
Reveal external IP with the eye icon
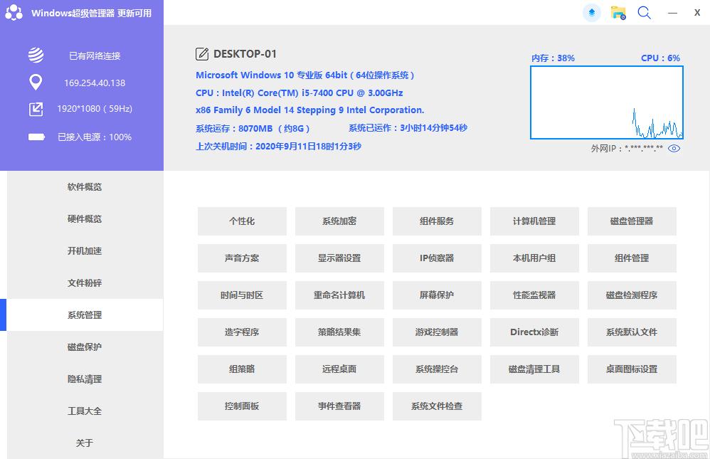pyautogui.click(x=674, y=149)
